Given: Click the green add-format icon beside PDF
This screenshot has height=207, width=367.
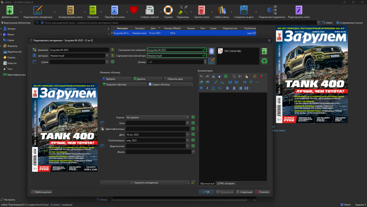Looking at the screenshot, I should (264, 51).
